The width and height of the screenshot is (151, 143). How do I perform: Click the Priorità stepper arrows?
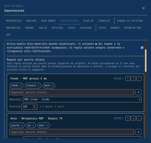point(34,107)
